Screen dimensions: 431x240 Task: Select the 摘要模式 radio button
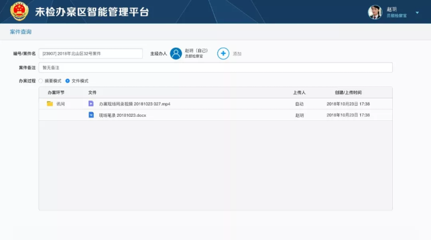pyautogui.click(x=41, y=81)
